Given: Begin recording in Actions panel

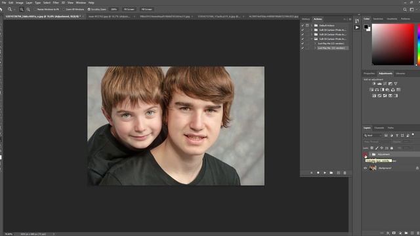Looking at the screenshot, I should pyautogui.click(x=318, y=173).
